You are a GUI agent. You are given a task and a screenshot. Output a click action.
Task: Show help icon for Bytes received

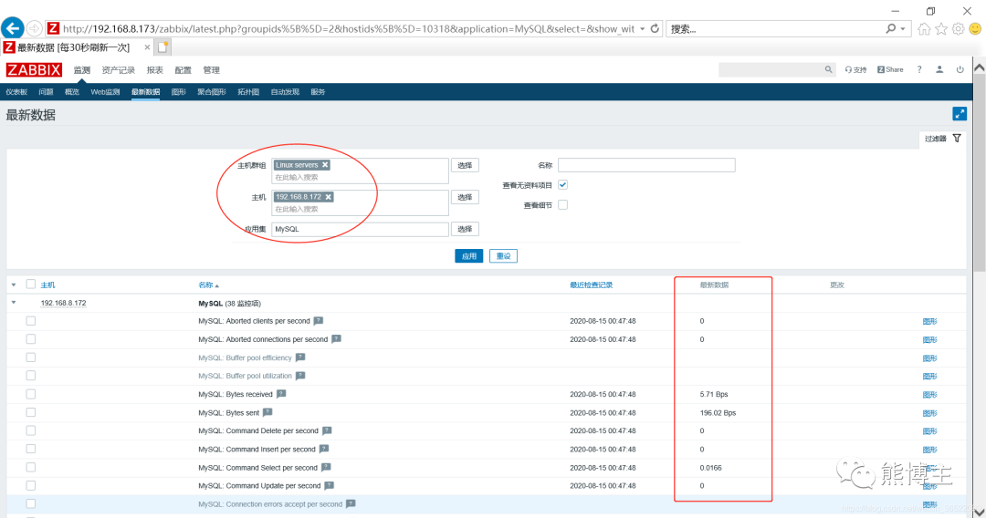click(x=281, y=394)
